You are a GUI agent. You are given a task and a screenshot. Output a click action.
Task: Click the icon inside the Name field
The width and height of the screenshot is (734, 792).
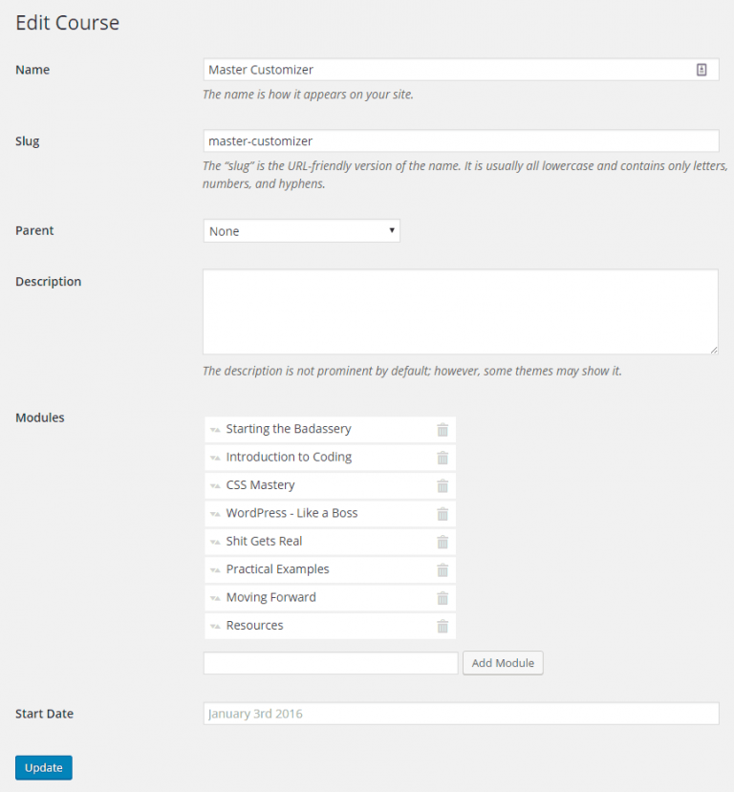coord(702,69)
